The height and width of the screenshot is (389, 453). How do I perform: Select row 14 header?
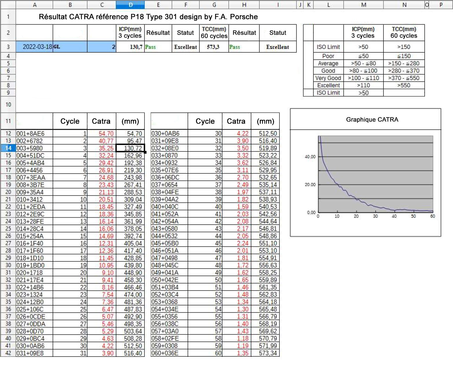8,148
